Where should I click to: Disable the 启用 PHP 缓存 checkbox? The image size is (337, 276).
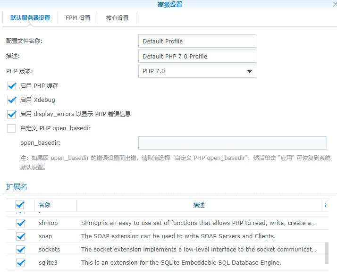pos(12,86)
